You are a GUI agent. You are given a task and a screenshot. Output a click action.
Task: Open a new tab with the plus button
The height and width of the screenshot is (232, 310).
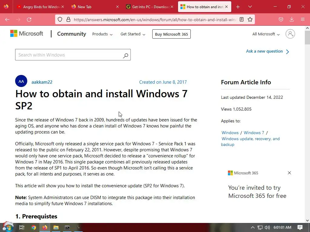coord(238,7)
